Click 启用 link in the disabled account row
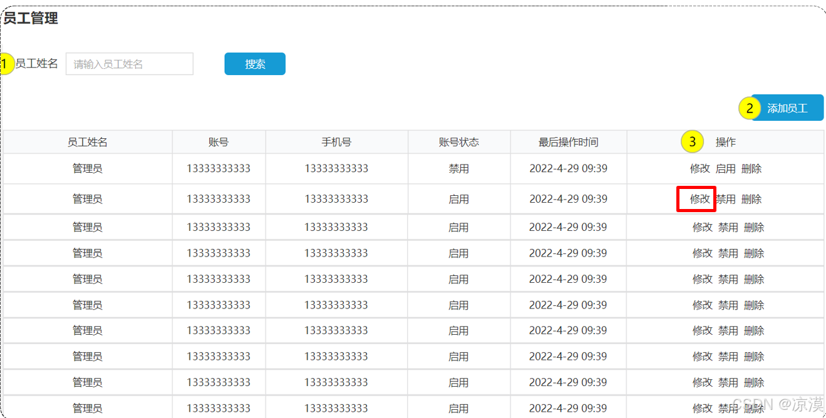The width and height of the screenshot is (826, 418). (726, 168)
